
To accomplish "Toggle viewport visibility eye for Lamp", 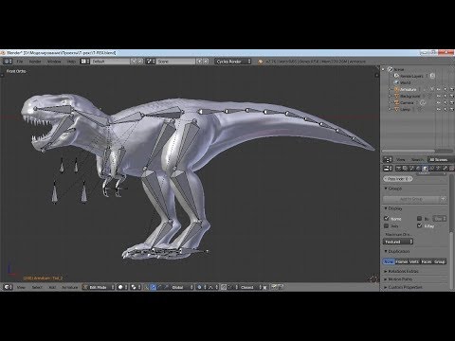I will (x=439, y=109).
